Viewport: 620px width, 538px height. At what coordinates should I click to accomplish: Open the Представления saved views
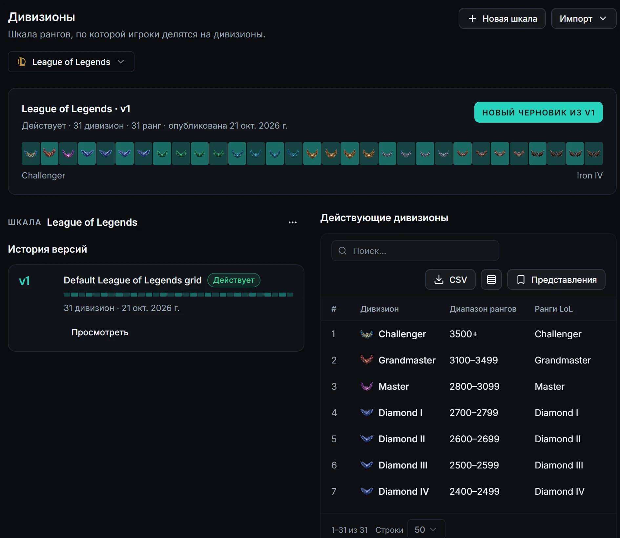(x=556, y=279)
